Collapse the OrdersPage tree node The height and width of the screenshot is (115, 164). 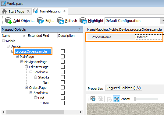26,87
